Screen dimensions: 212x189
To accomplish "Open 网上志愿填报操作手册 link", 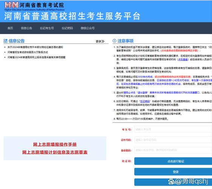I will click(55, 144).
